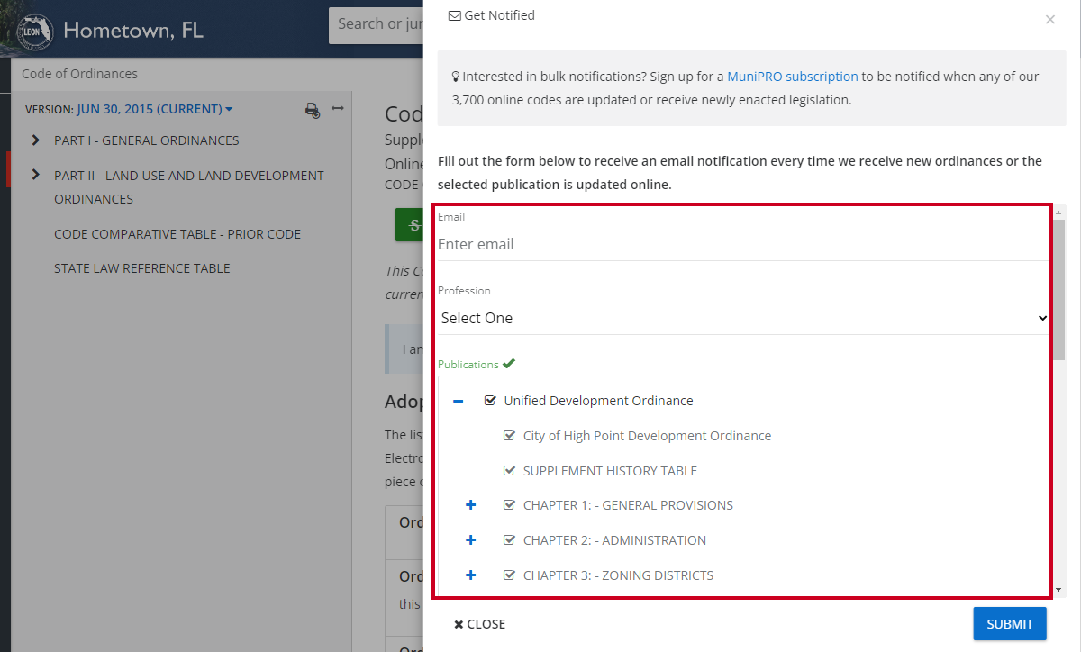This screenshot has width=1081, height=652.
Task: Open CODE COMPARATIVE TABLE - PRIOR CODE
Action: point(177,234)
